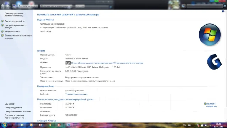Launch Yandex browser from taskbar
This screenshot has width=227, height=128.
[40, 125]
